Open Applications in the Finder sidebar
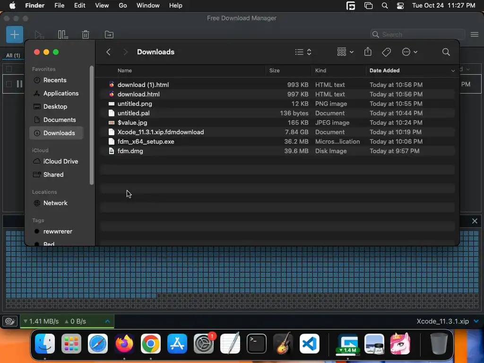This screenshot has width=484, height=363. point(56,94)
